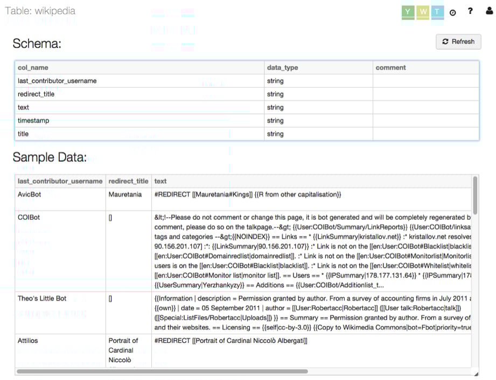The height and width of the screenshot is (380, 496).
Task: Click the horizontal scrollbar of Sample Data
Action: [x=162, y=371]
